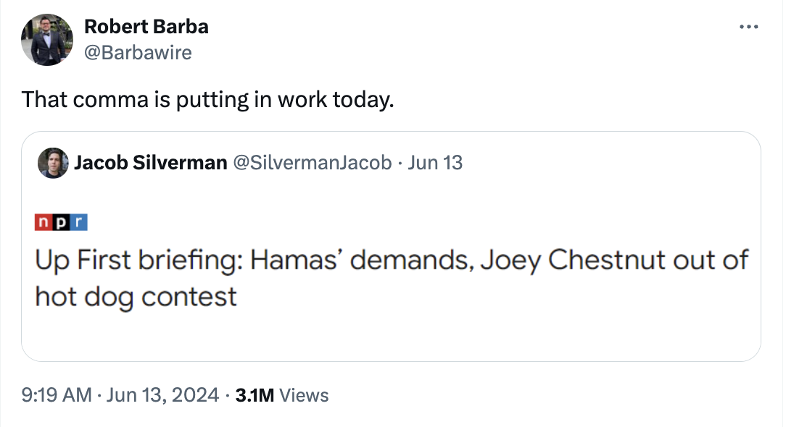
Task: Click Robert Barba's profile picture
Action: [x=46, y=39]
